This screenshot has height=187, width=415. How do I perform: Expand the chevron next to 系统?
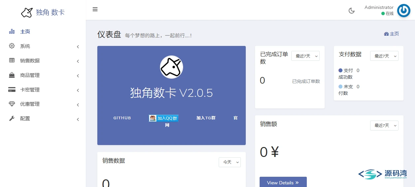78,47
